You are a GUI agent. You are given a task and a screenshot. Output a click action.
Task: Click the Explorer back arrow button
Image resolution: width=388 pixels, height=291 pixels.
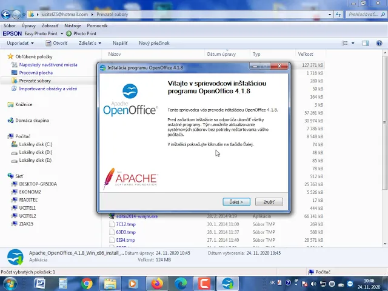tap(6, 15)
